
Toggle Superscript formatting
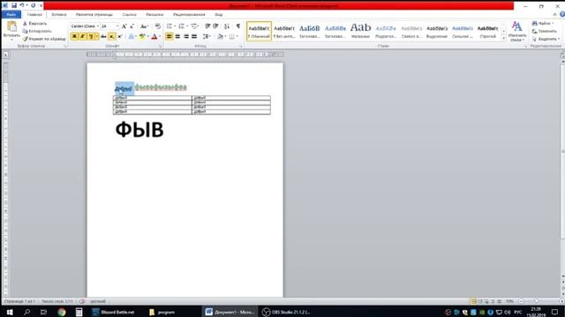(x=120, y=36)
